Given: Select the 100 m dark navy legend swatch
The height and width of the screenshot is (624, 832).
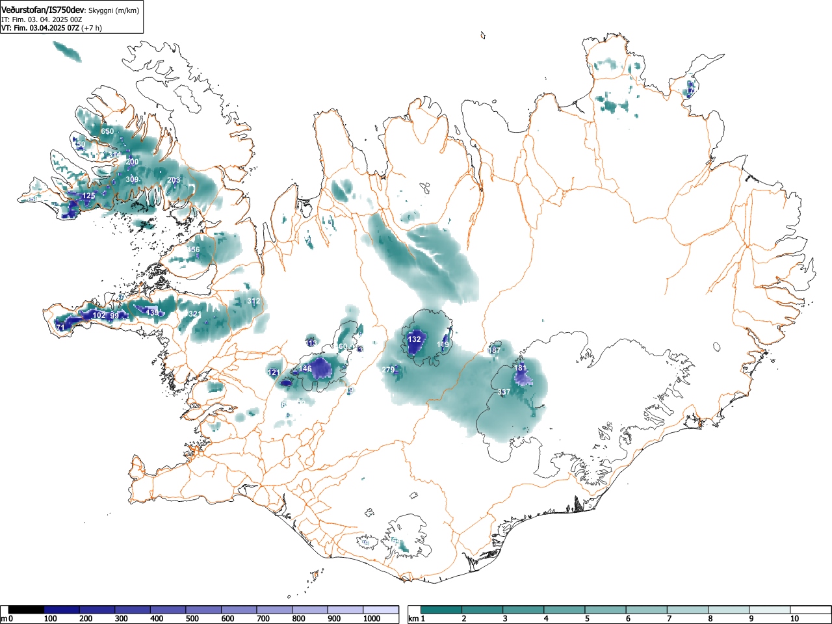Looking at the screenshot, I should coord(62,610).
